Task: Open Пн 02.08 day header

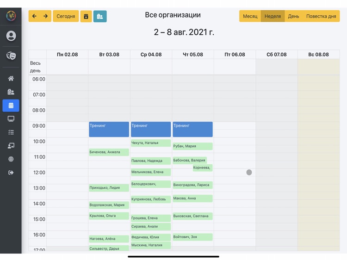Action: point(67,55)
